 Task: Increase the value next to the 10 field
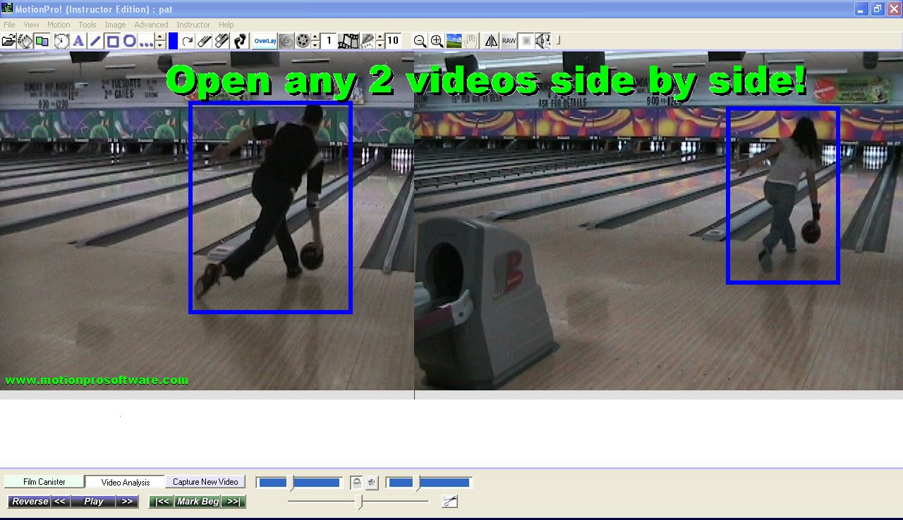380,37
